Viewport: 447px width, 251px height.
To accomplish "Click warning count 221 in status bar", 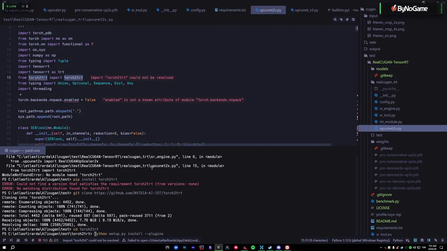I will [54, 240].
